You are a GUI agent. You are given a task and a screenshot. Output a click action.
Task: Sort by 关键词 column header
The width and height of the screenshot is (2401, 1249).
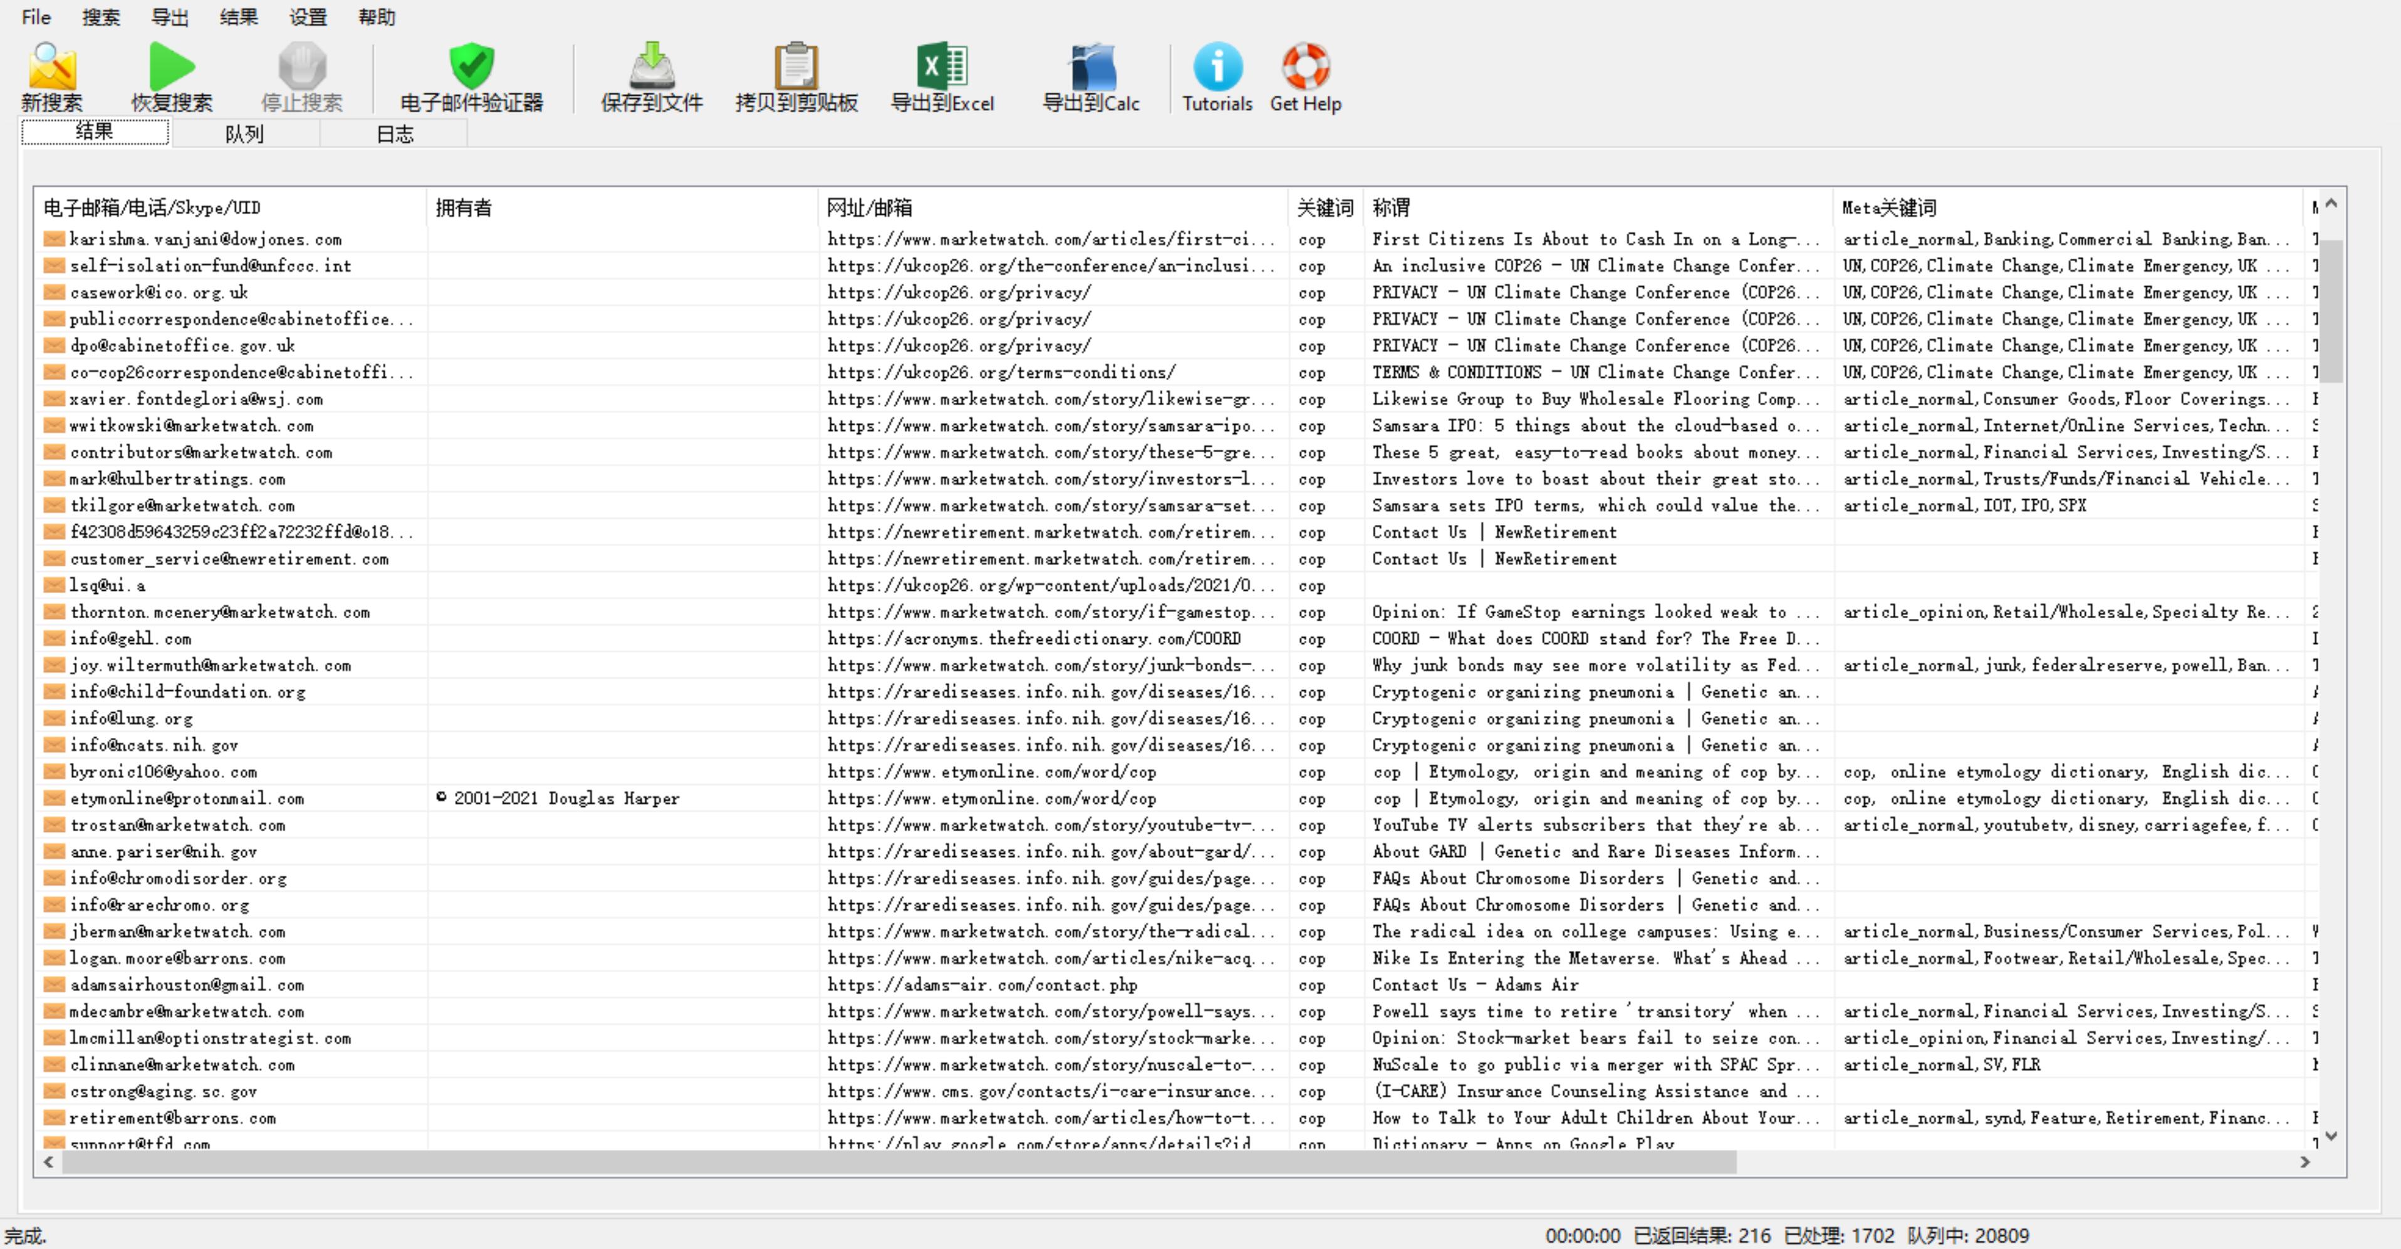pos(1325,208)
